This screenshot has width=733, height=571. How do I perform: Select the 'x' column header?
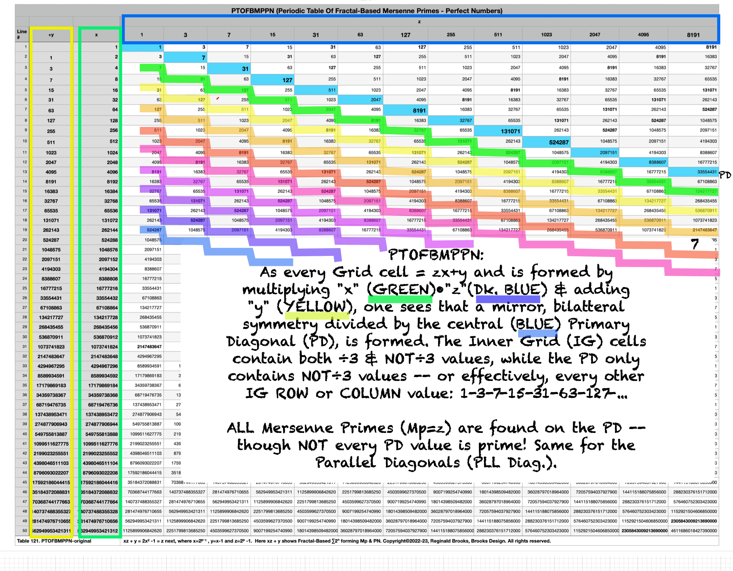(96, 35)
